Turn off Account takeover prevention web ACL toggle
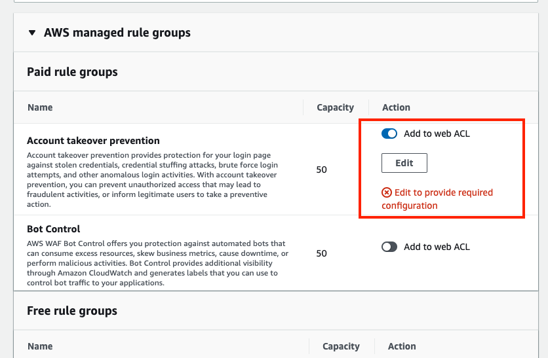Viewport: 548px width, 358px height. [389, 134]
